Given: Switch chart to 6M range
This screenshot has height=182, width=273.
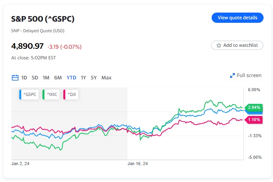Looking at the screenshot, I should (58, 77).
